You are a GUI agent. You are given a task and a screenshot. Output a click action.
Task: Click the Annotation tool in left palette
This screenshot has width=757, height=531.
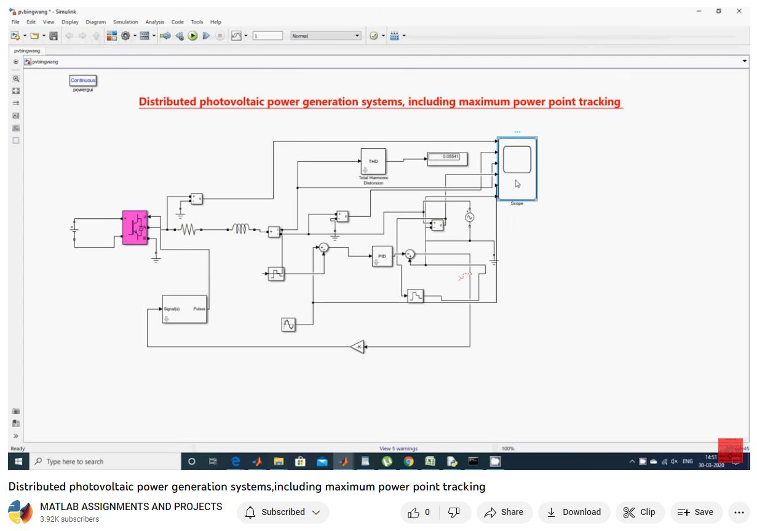tap(16, 116)
